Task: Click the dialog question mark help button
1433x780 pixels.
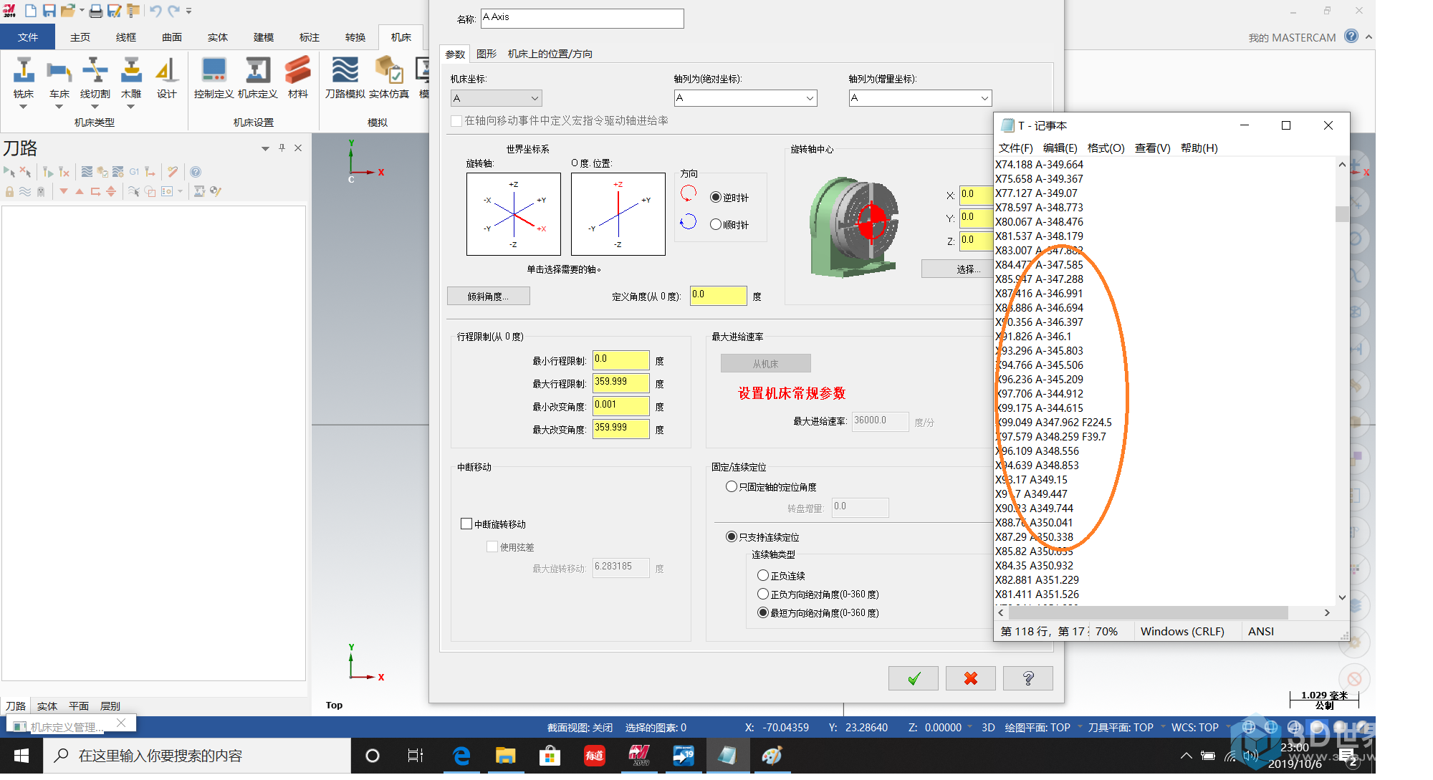Action: (x=1028, y=678)
